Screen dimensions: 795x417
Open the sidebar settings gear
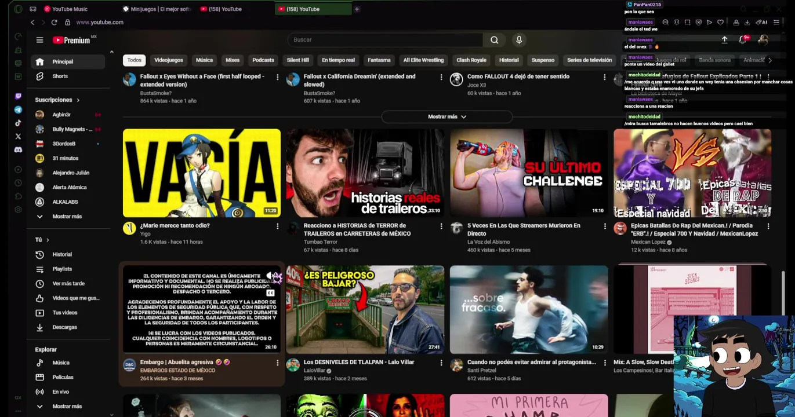click(18, 210)
